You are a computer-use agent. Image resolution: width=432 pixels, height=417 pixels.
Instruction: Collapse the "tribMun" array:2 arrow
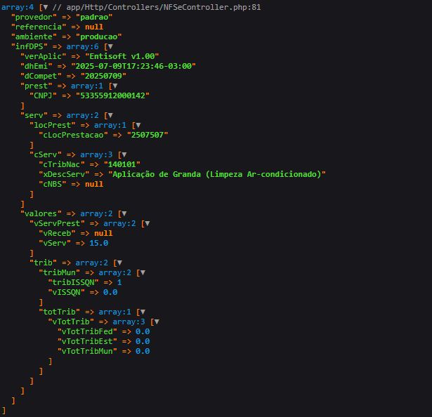point(143,273)
